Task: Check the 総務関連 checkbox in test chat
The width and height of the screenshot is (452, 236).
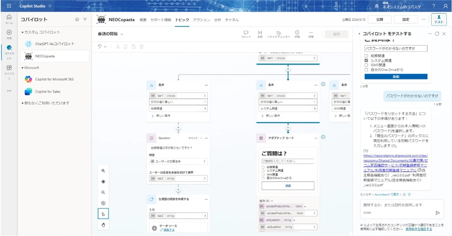Action: click(x=366, y=56)
